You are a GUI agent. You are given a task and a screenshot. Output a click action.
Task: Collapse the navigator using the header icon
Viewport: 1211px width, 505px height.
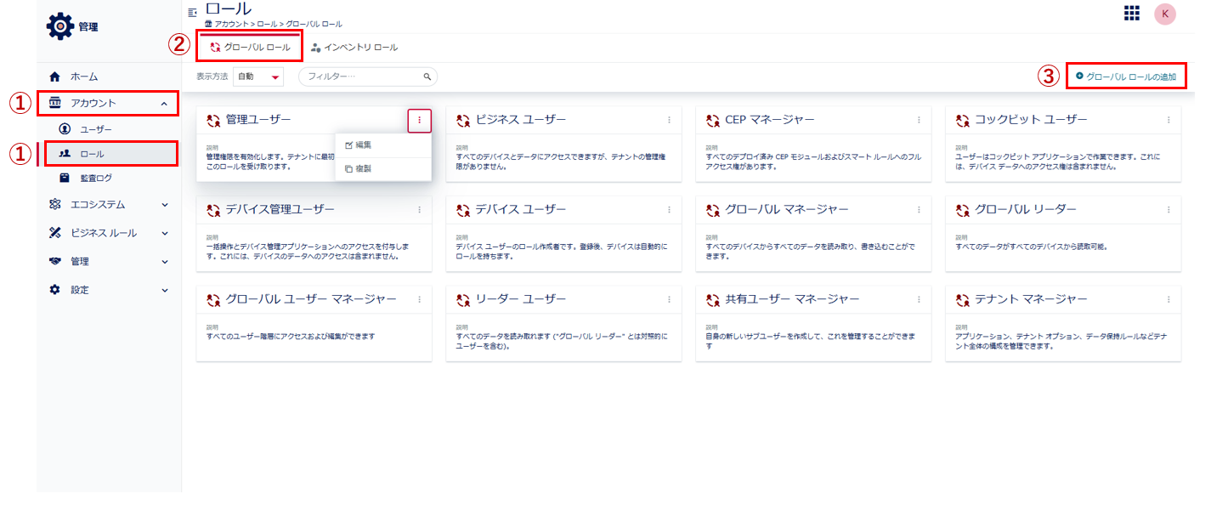click(192, 12)
